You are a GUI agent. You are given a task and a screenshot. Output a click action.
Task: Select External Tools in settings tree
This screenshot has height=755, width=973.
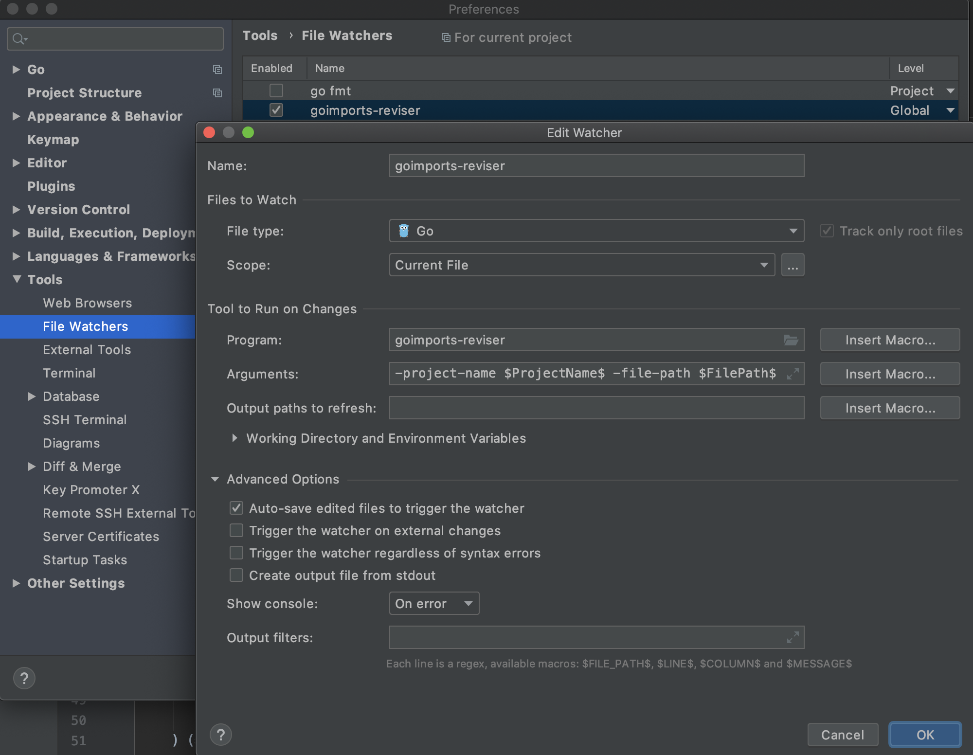point(87,350)
